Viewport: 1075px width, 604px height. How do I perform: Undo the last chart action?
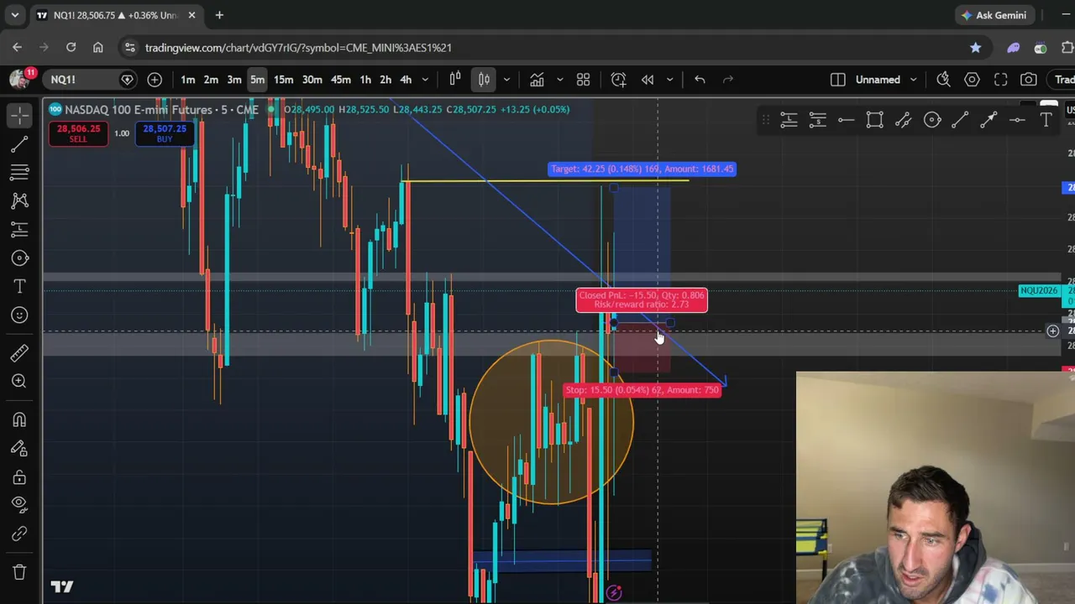point(700,80)
